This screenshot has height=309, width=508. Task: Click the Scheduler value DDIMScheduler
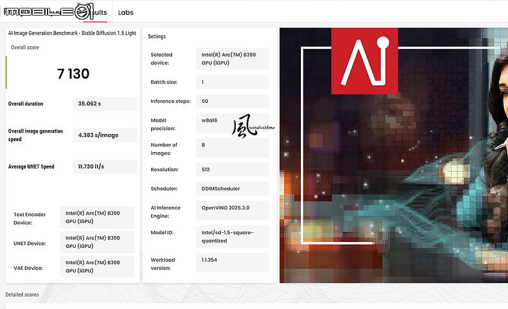point(233,189)
